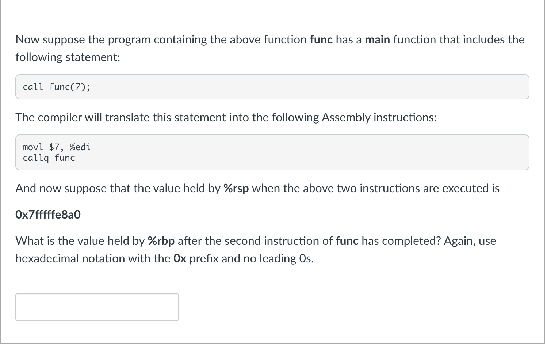
Task: Click the sentence about compiler translation
Action: tap(226, 117)
